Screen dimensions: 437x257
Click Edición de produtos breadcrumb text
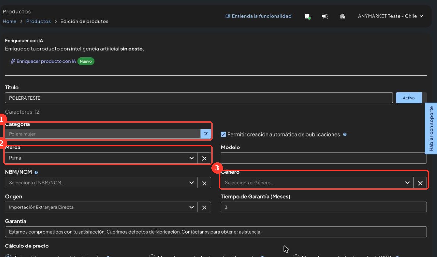(x=84, y=21)
